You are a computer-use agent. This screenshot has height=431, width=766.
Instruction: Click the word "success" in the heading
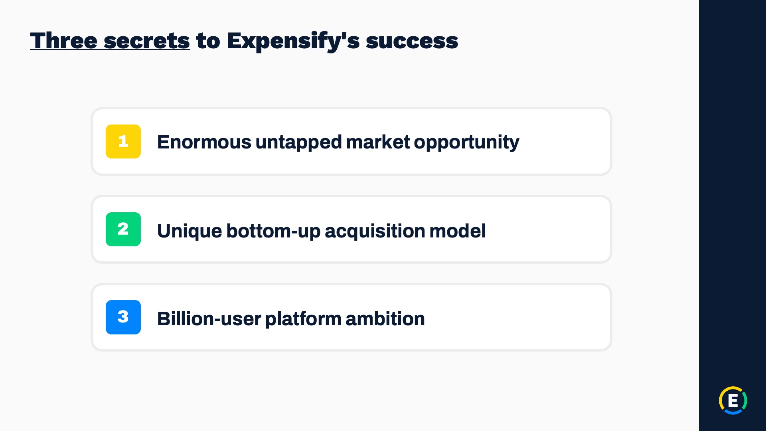point(412,41)
